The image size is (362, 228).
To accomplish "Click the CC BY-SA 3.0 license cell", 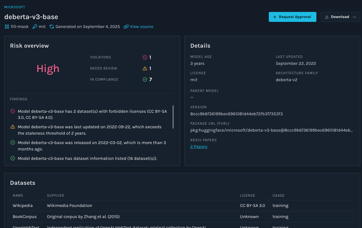I will (252, 206).
